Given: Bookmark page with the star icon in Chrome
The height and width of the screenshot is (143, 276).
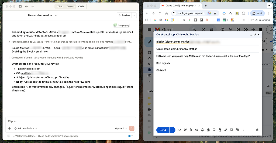Looking at the screenshot, I should coord(215,13).
